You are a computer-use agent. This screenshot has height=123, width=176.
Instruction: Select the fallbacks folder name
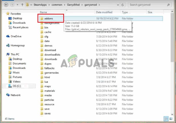click(49, 68)
